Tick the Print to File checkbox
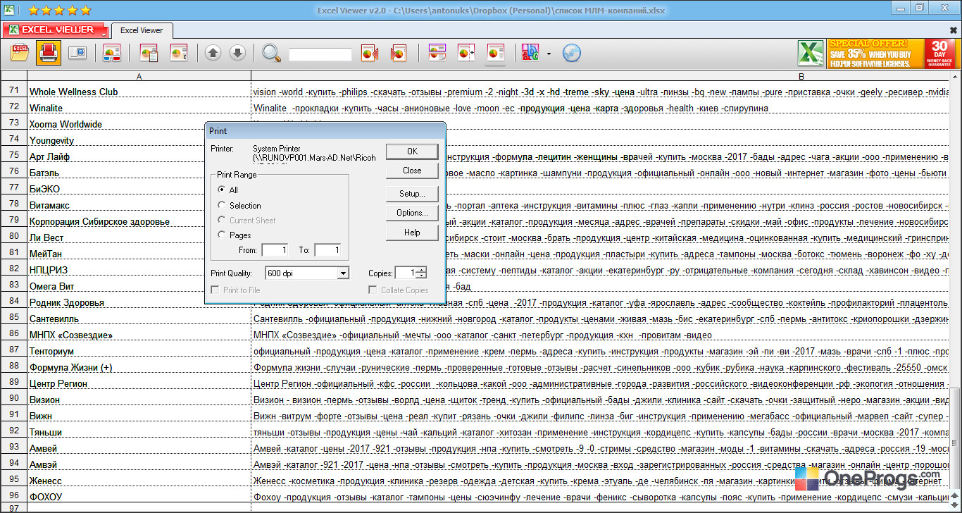962x513 pixels. pyautogui.click(x=215, y=290)
